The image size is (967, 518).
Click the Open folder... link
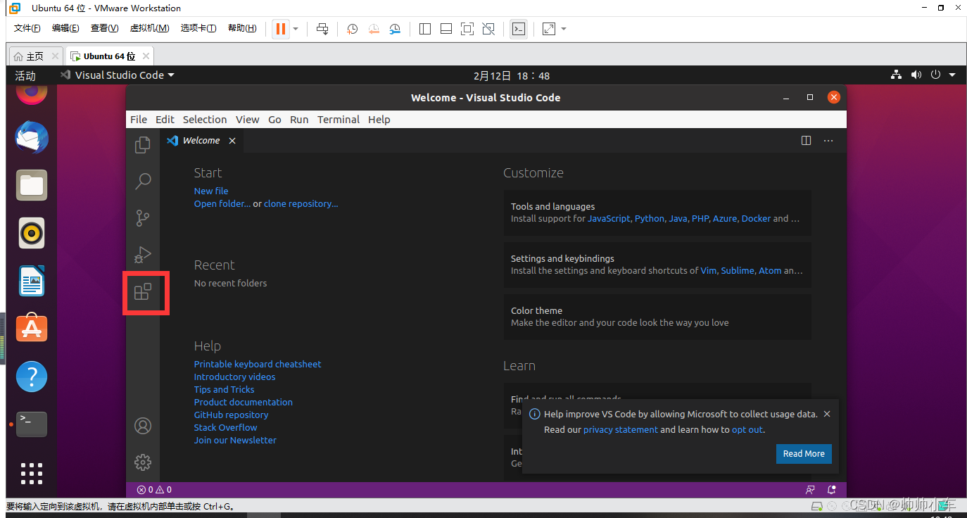point(222,203)
